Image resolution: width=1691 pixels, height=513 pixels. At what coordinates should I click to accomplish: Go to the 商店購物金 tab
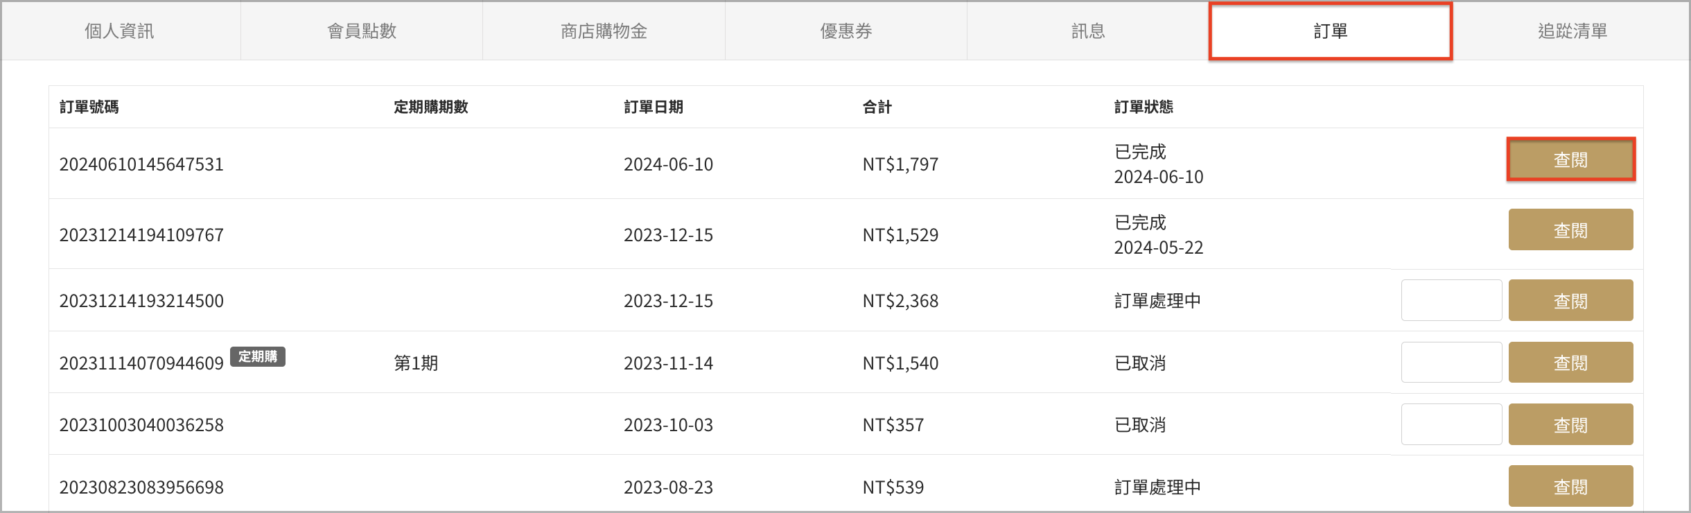tap(604, 31)
